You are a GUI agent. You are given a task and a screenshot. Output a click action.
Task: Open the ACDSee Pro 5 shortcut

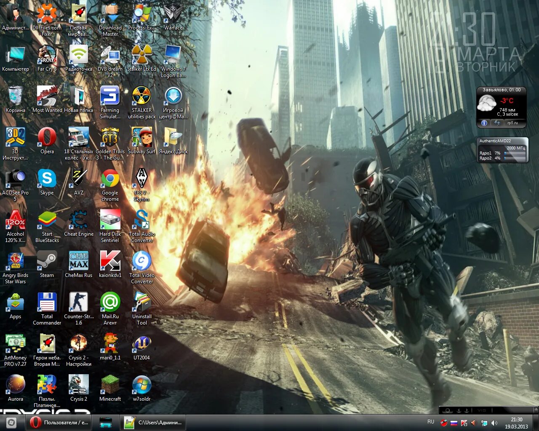click(16, 184)
